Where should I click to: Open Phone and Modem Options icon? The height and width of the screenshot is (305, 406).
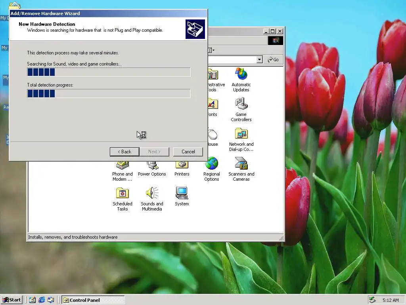[122, 171]
